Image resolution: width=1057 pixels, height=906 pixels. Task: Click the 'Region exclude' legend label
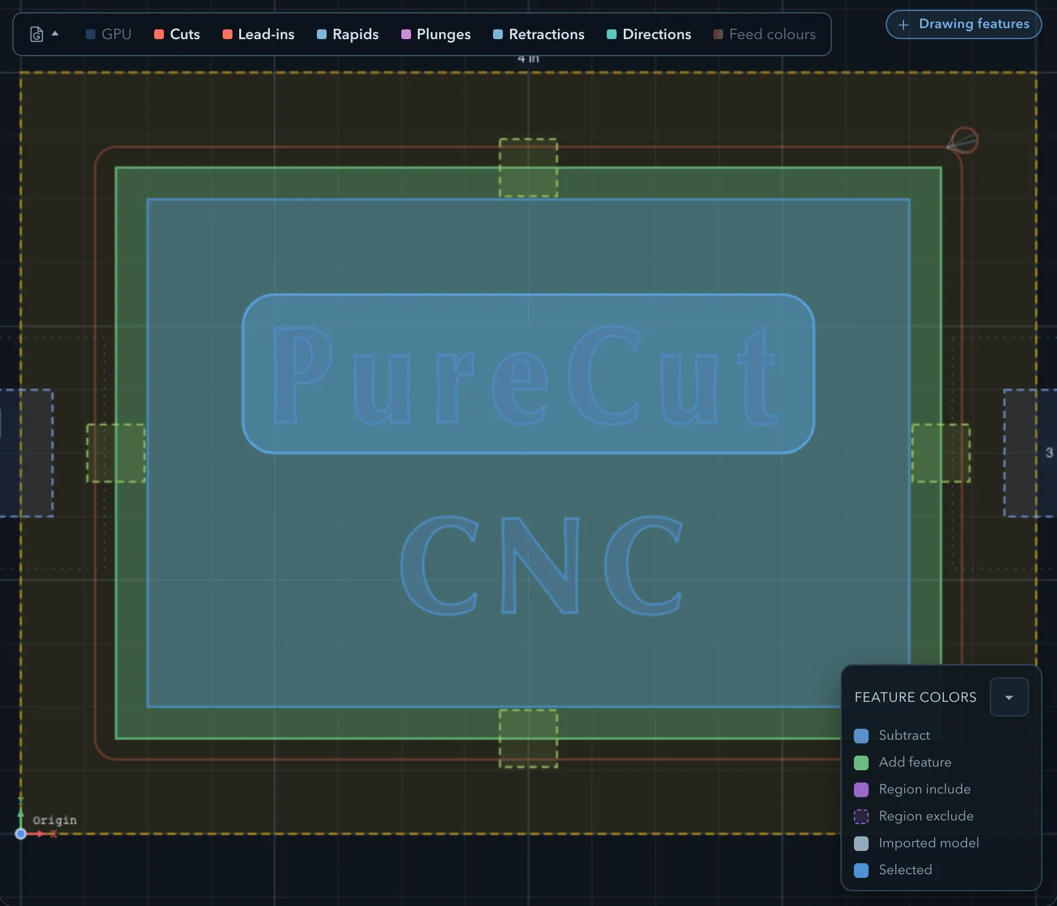(926, 816)
